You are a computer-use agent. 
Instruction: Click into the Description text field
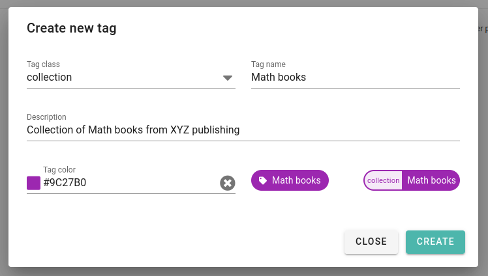coord(243,130)
